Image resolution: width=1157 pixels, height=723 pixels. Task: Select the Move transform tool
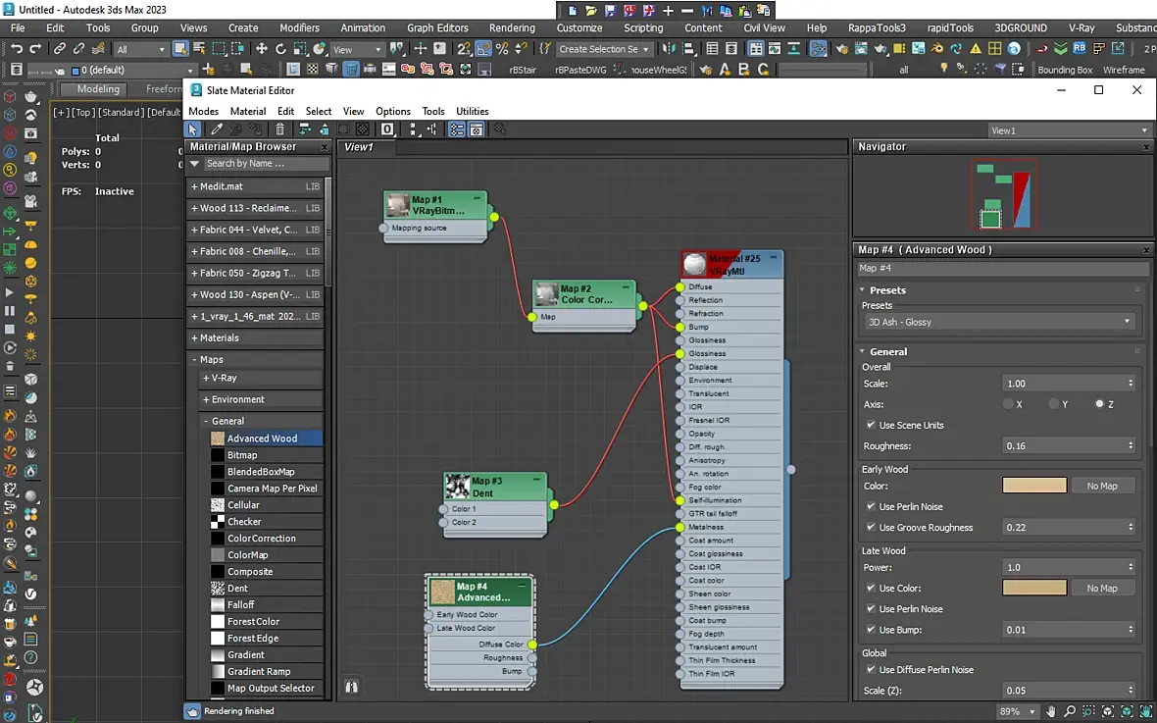pos(262,49)
